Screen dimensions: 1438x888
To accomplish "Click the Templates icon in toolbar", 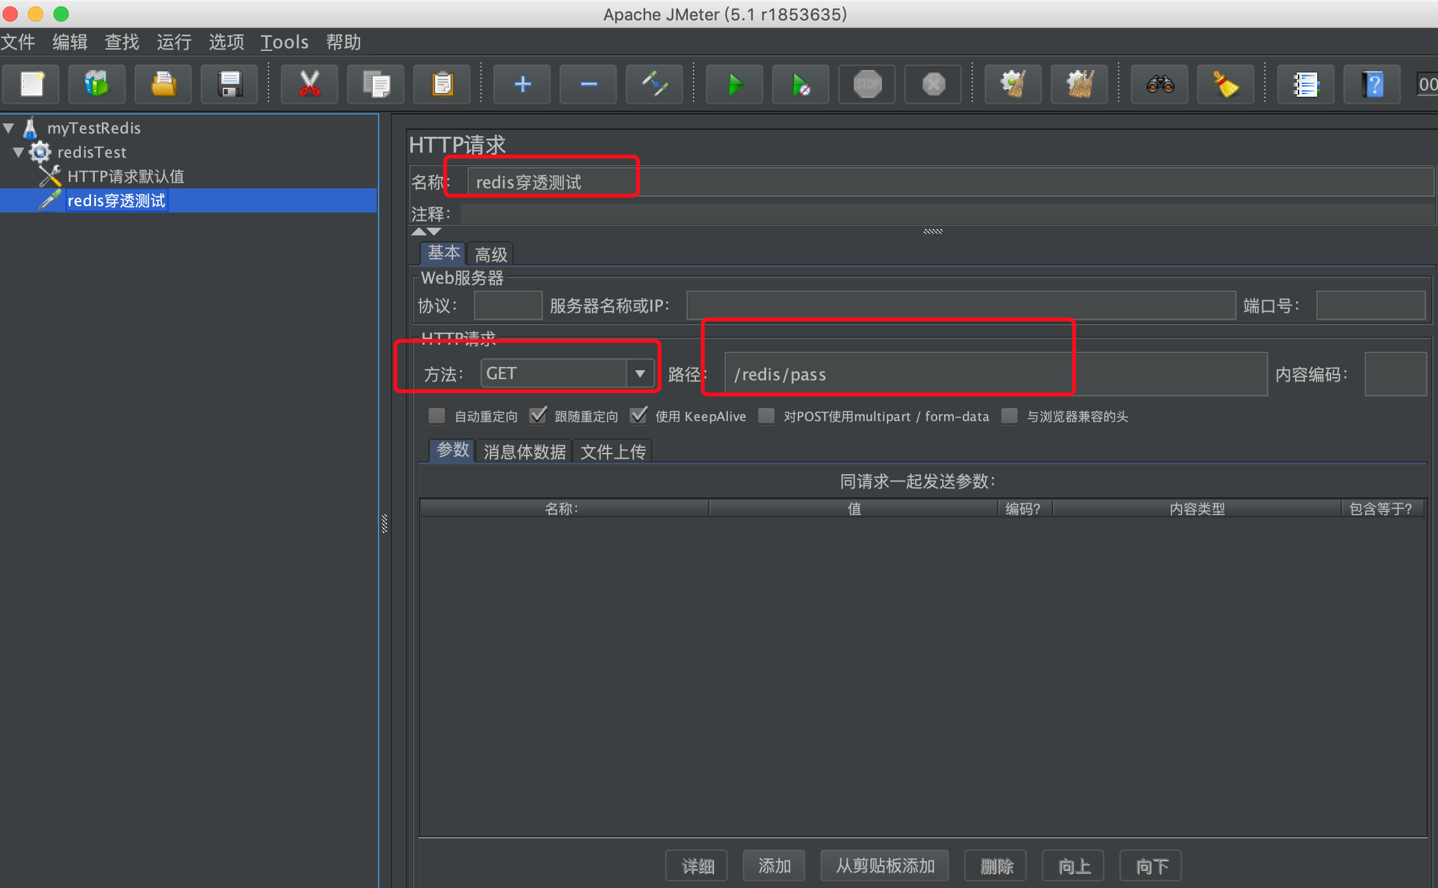I will coord(97,84).
